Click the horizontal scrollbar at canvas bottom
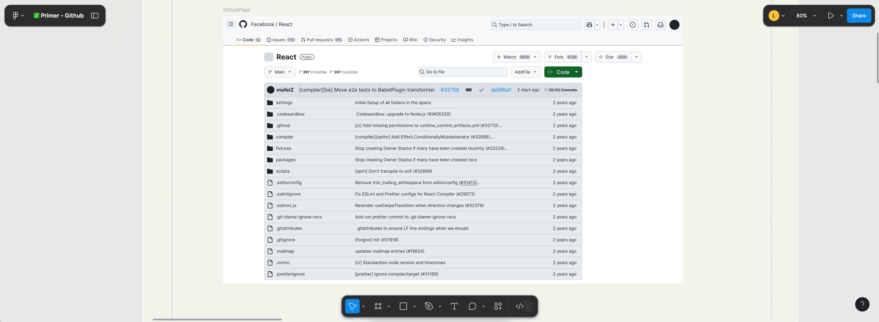The width and height of the screenshot is (879, 322). [x=217, y=319]
